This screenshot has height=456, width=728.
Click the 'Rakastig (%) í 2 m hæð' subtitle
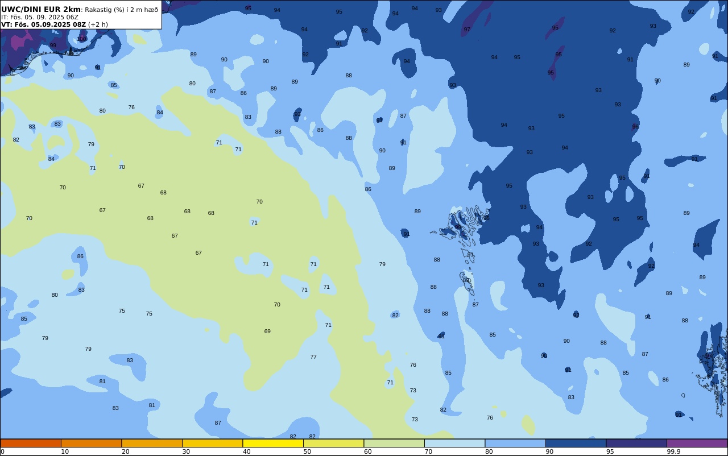pyautogui.click(x=121, y=10)
